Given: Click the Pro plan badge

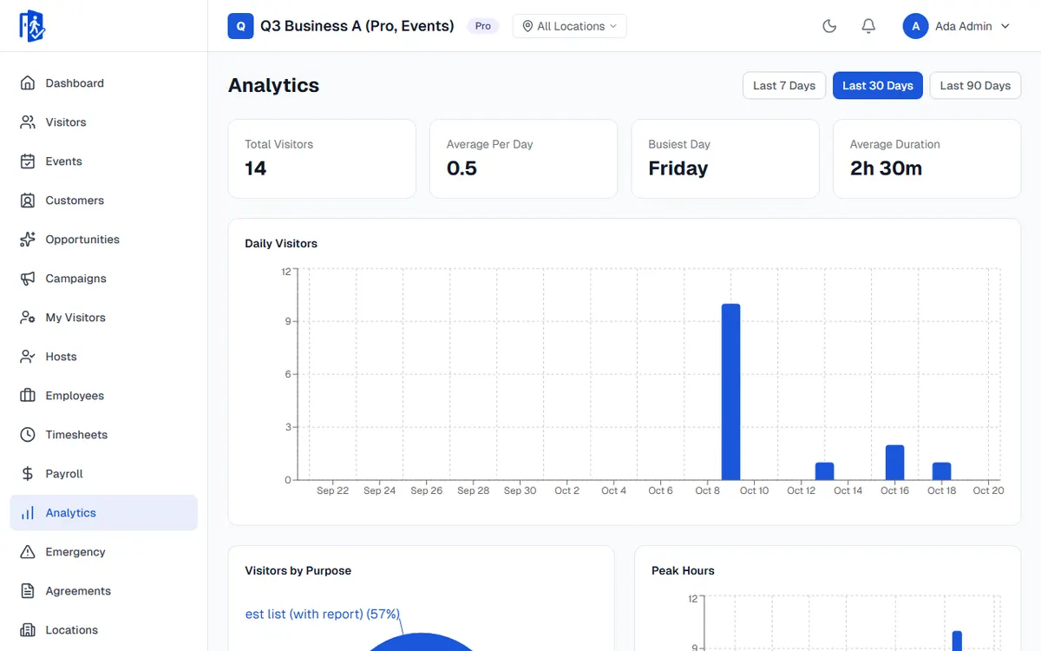Looking at the screenshot, I should point(483,26).
